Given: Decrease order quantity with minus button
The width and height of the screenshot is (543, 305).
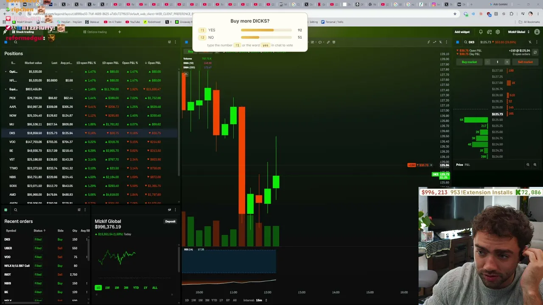Looking at the screenshot, I should pos(488,62).
